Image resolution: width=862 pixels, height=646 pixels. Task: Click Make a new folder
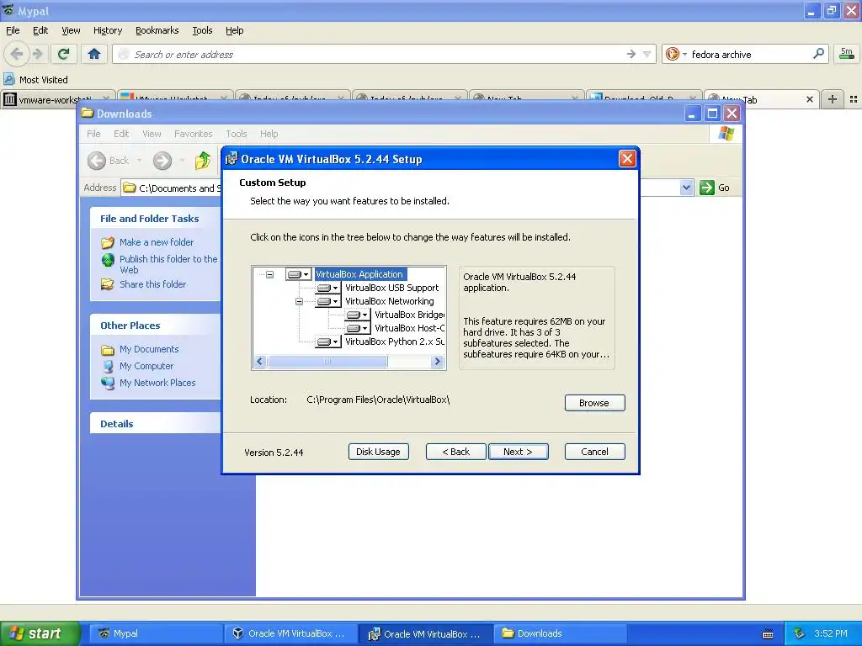[x=157, y=242]
